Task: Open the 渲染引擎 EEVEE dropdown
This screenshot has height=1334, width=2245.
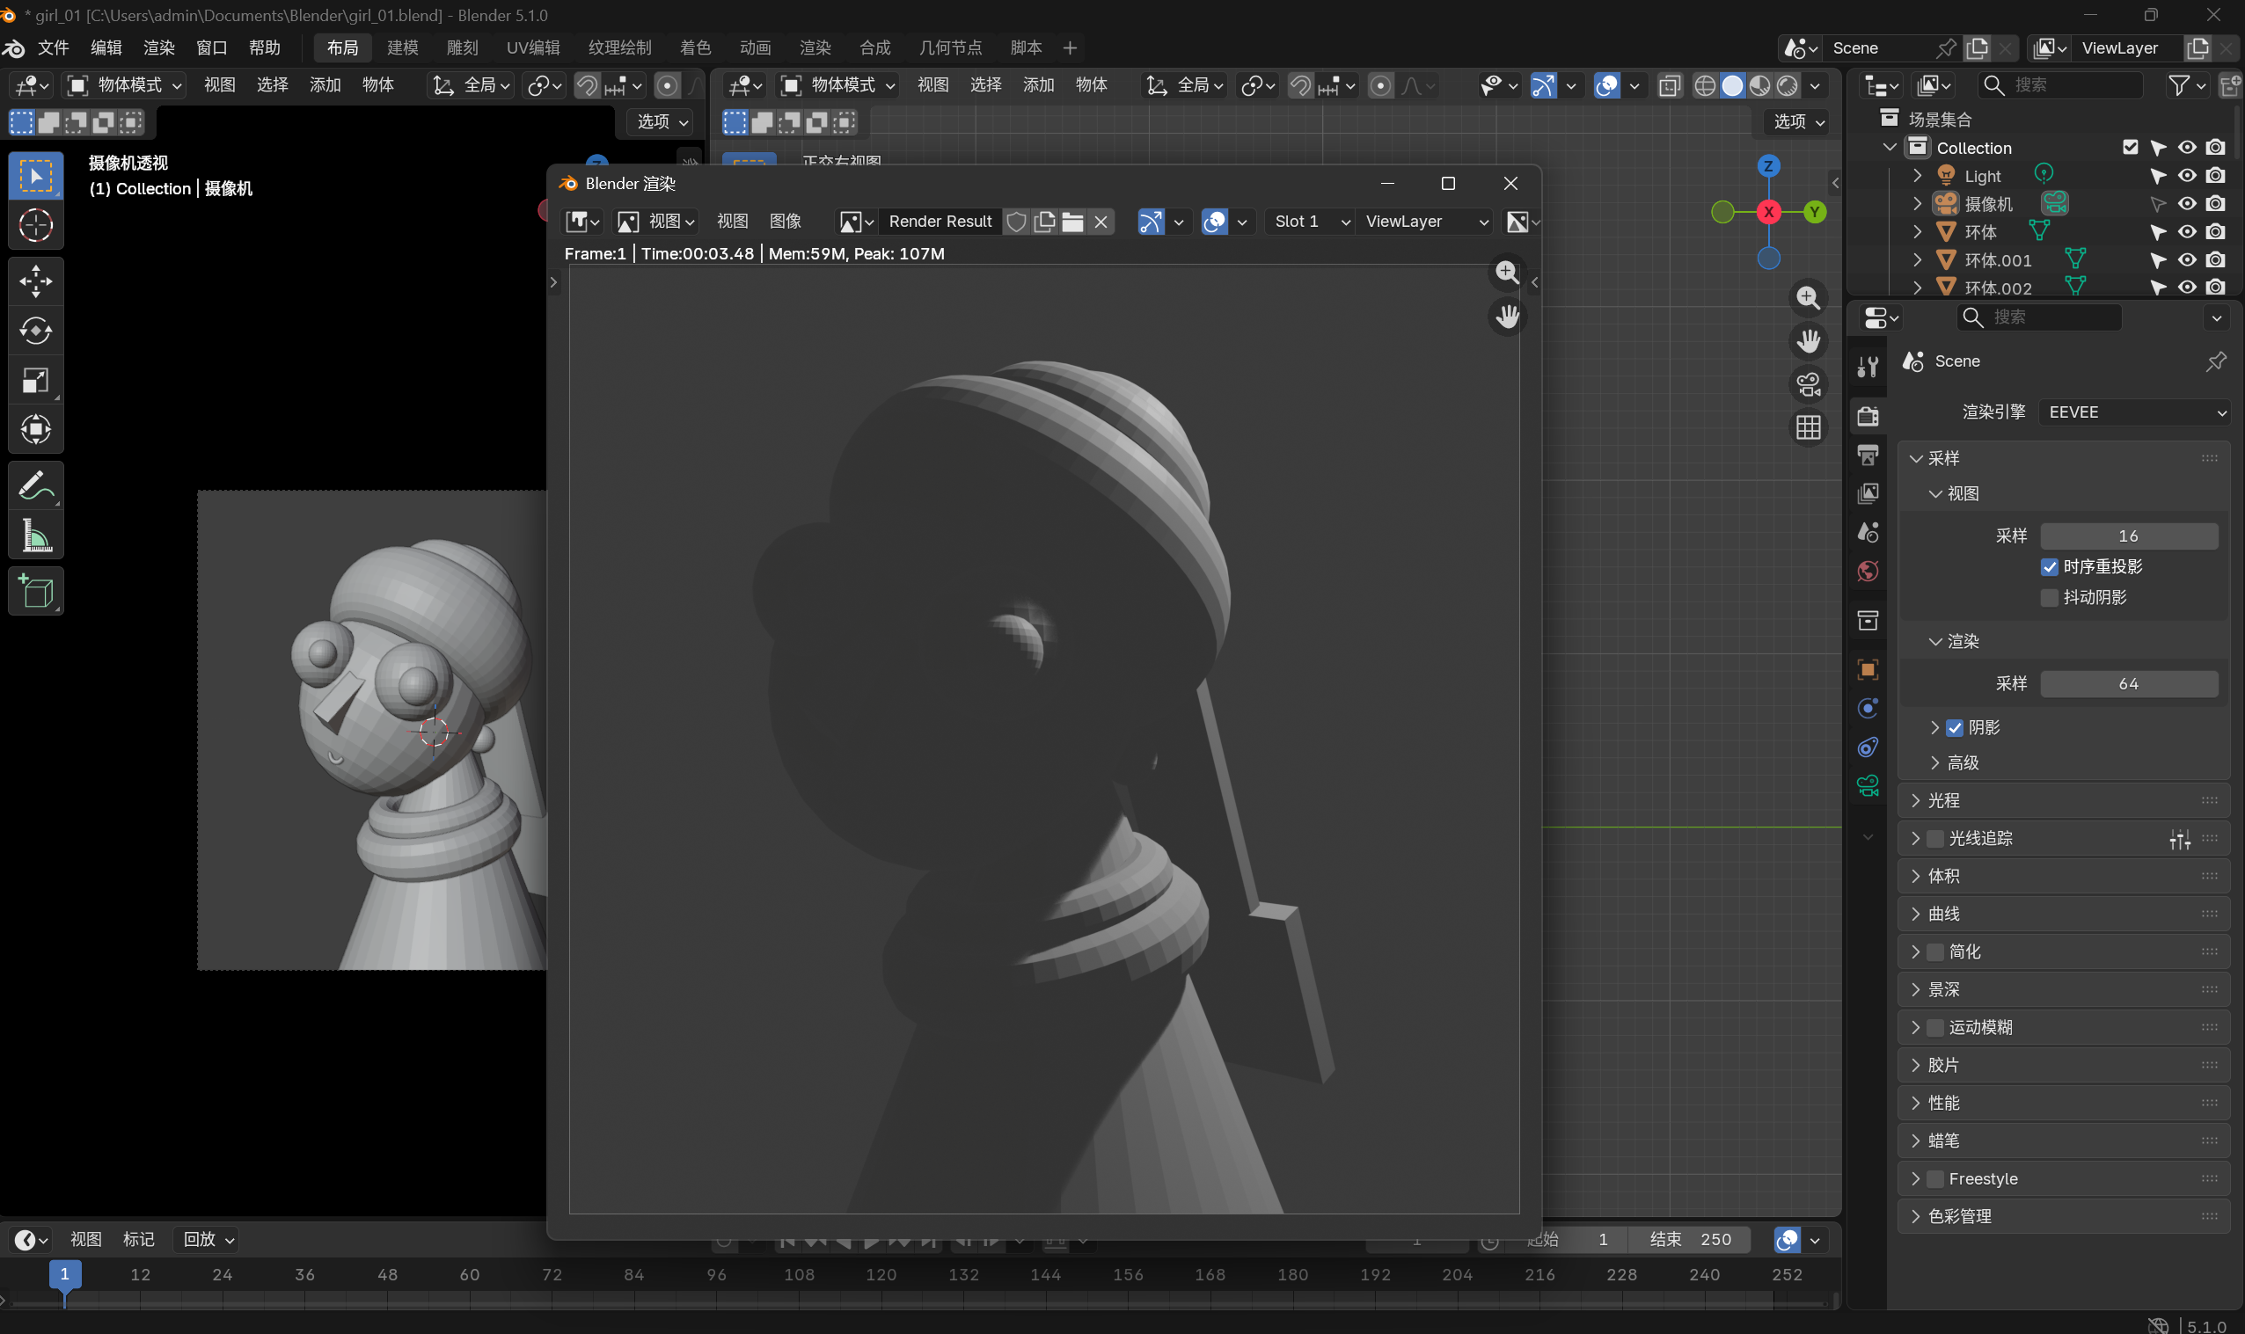Action: [x=2135, y=412]
